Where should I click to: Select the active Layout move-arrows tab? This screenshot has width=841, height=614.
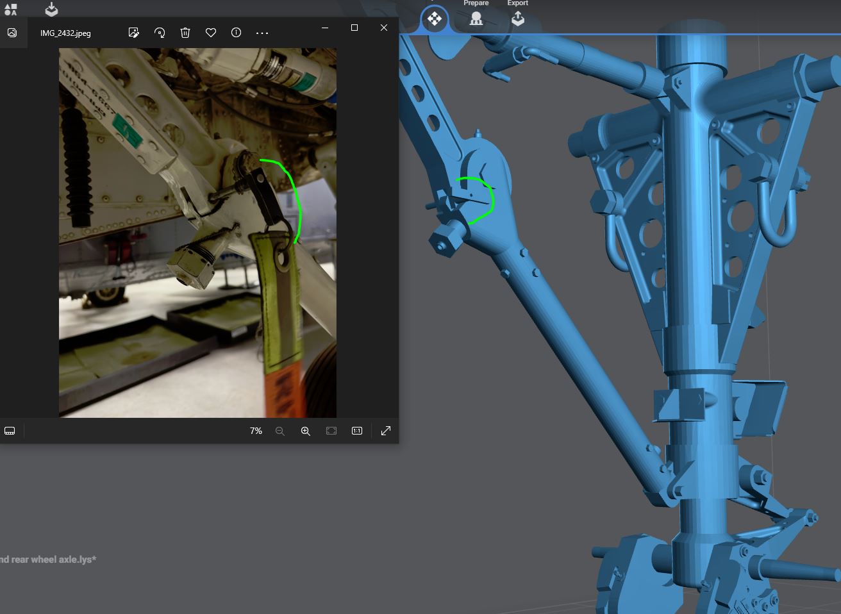tap(434, 19)
